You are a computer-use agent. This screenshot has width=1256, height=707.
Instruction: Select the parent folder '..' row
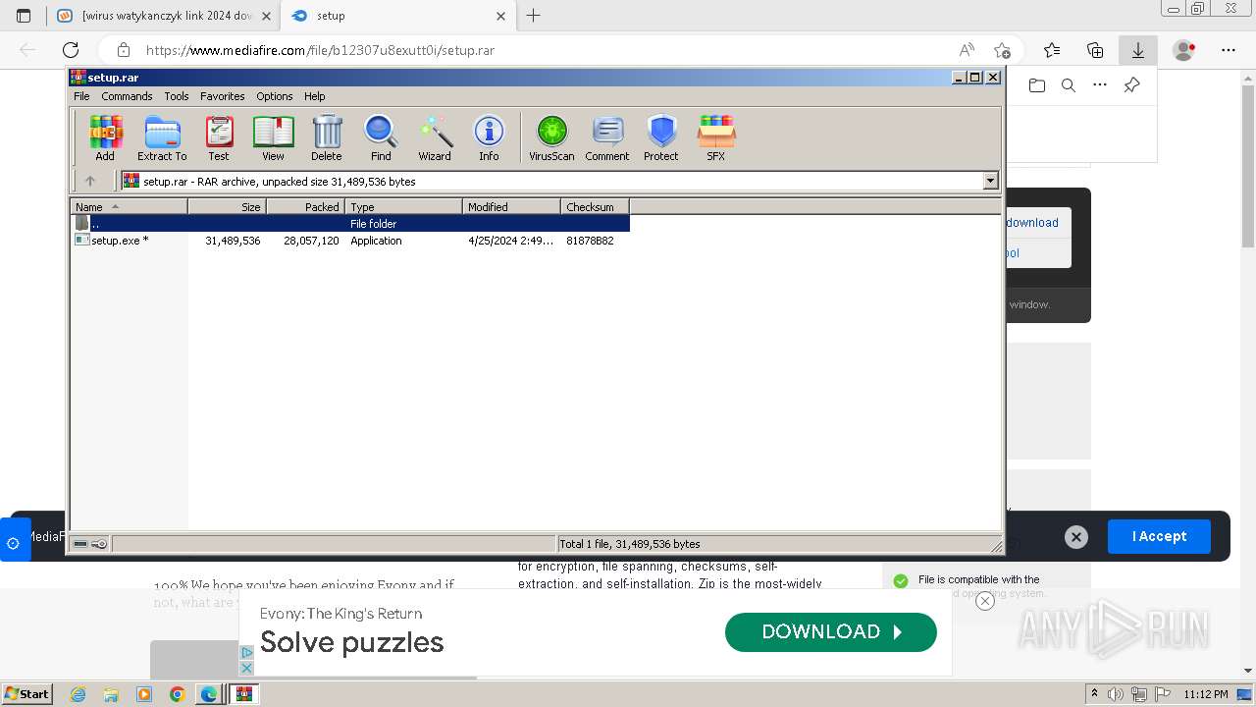click(x=350, y=224)
